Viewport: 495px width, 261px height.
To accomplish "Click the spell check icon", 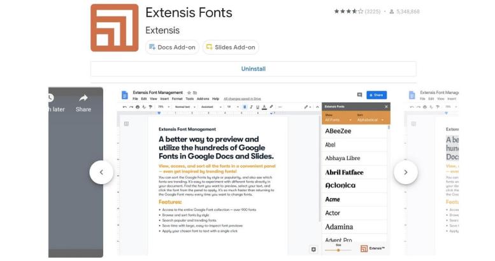I will 144,107.
